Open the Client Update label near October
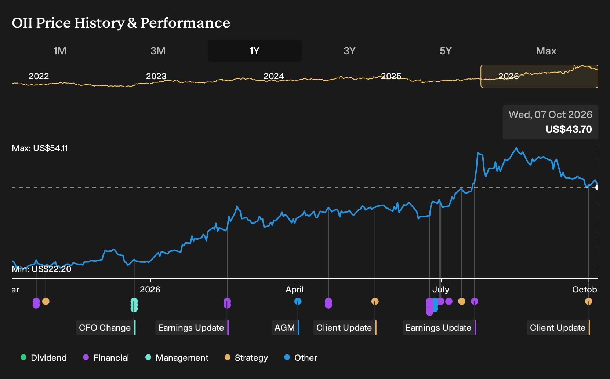The width and height of the screenshot is (610, 379). [x=559, y=328]
